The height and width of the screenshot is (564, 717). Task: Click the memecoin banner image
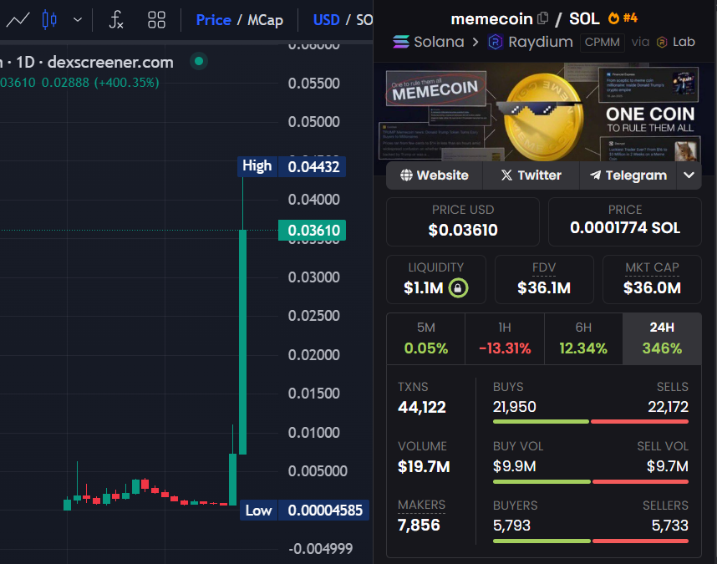(x=544, y=113)
